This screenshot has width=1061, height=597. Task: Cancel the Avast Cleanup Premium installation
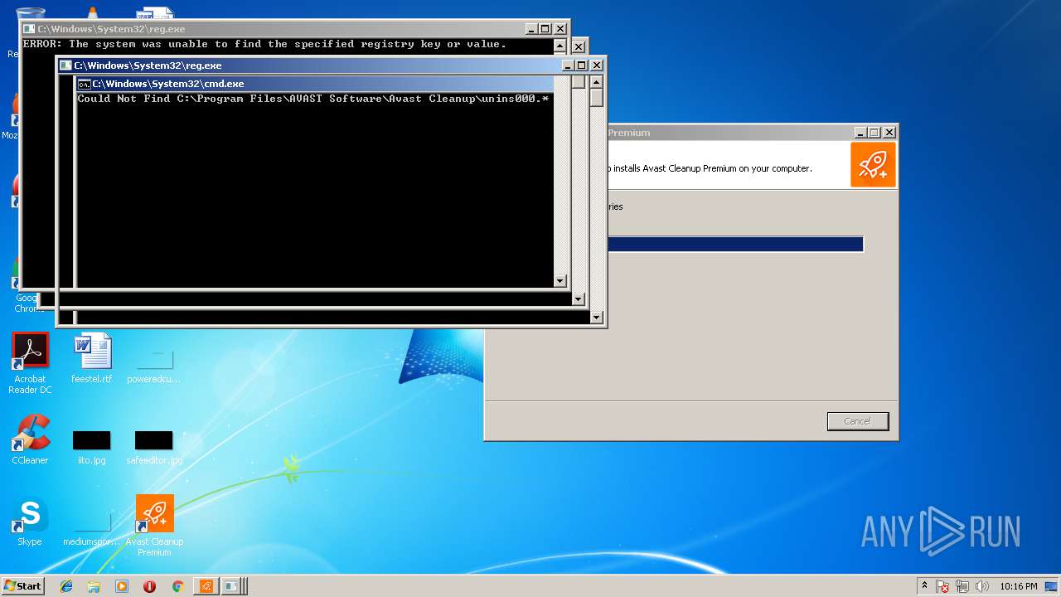(x=858, y=421)
